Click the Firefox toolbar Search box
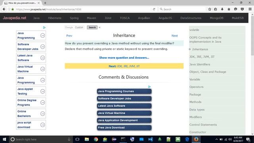 click(x=182, y=9)
